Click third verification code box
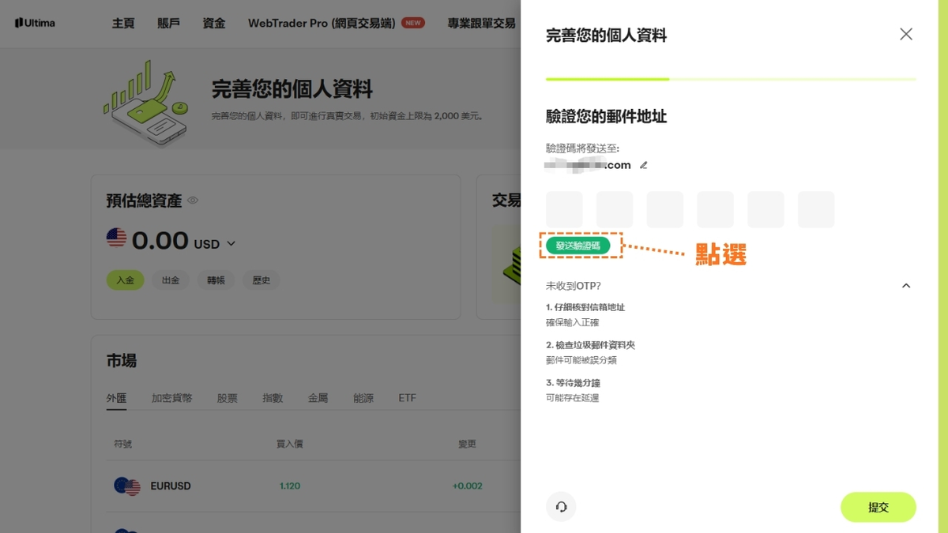This screenshot has width=948, height=533. [665, 209]
